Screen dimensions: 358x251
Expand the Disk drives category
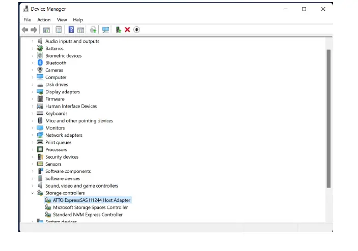pyautogui.click(x=33, y=85)
